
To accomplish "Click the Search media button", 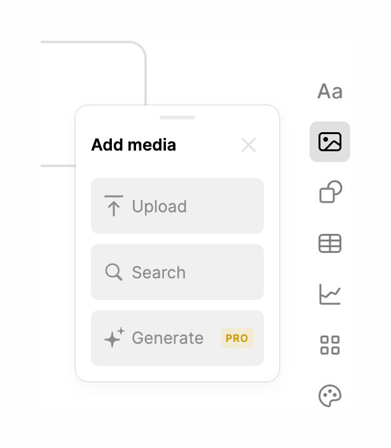I will 177,272.
